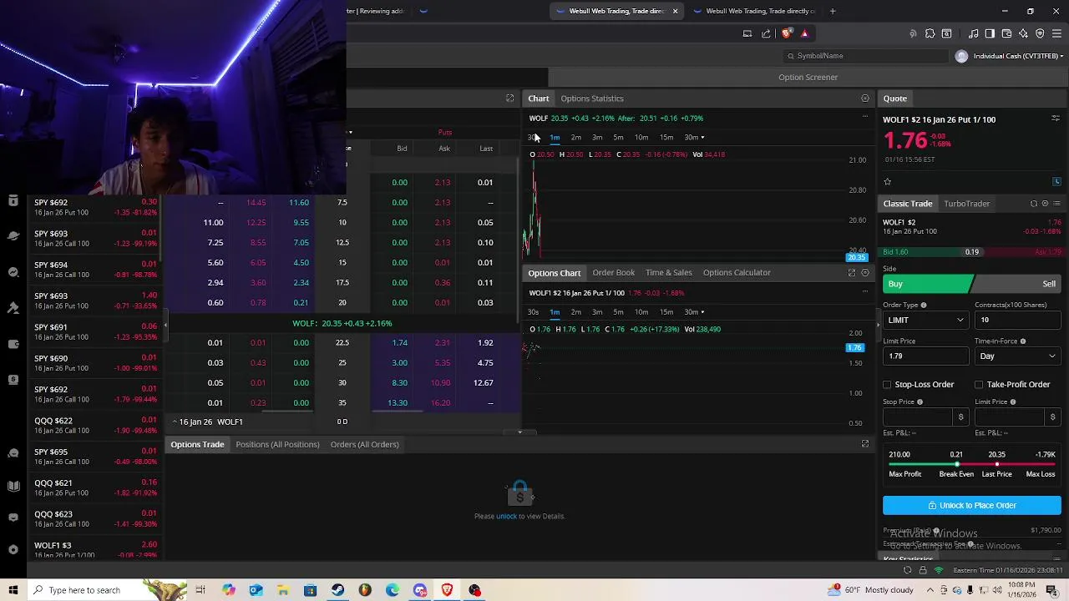Switch to the Options Statistics tab

point(592,98)
